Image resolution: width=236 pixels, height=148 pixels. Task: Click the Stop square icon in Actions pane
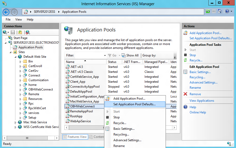coord(185,55)
